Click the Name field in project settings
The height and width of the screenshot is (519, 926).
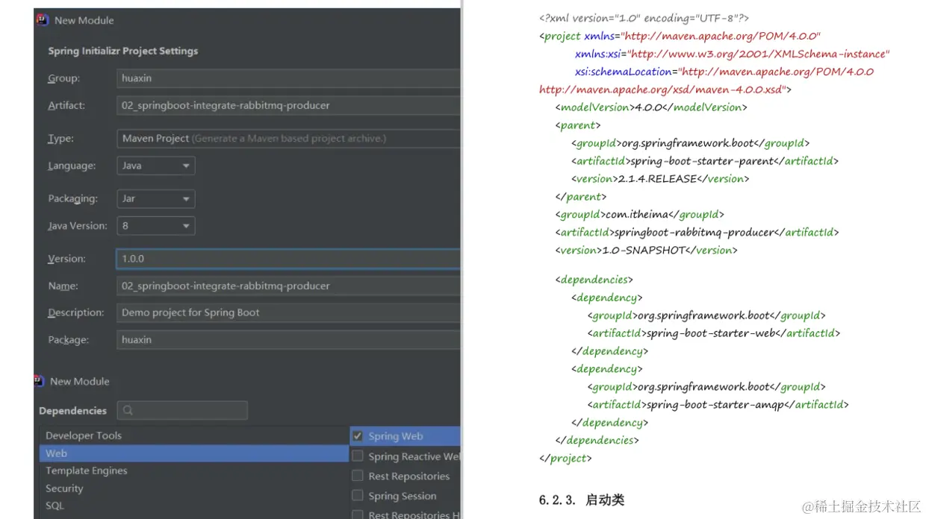pos(288,286)
